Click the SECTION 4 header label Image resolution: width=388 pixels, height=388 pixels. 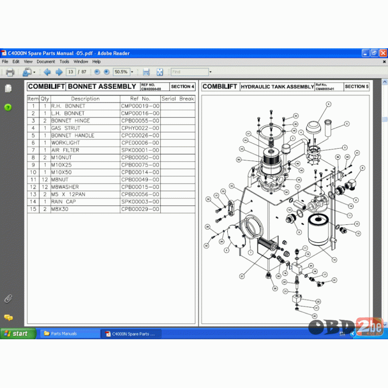point(183,87)
